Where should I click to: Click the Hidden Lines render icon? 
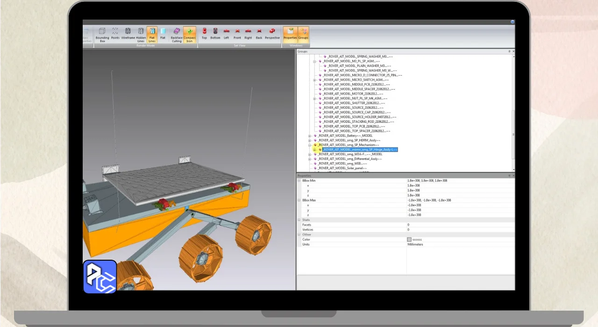(x=141, y=34)
